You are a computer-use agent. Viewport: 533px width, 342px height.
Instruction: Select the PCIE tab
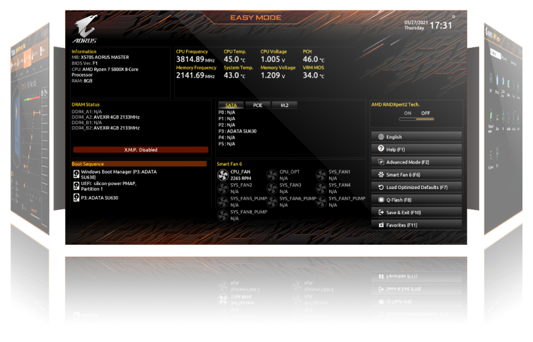(x=258, y=106)
